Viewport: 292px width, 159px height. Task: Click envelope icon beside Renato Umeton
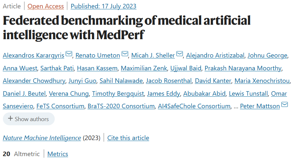tap(125, 54)
